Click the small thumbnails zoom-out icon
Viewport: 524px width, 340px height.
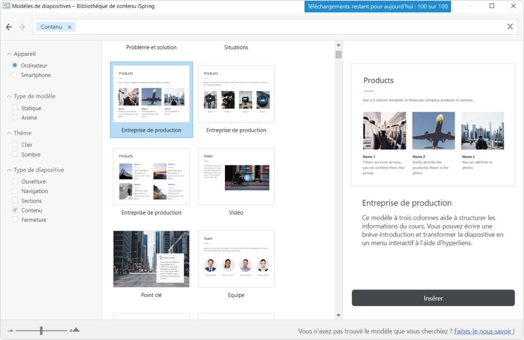(x=10, y=331)
